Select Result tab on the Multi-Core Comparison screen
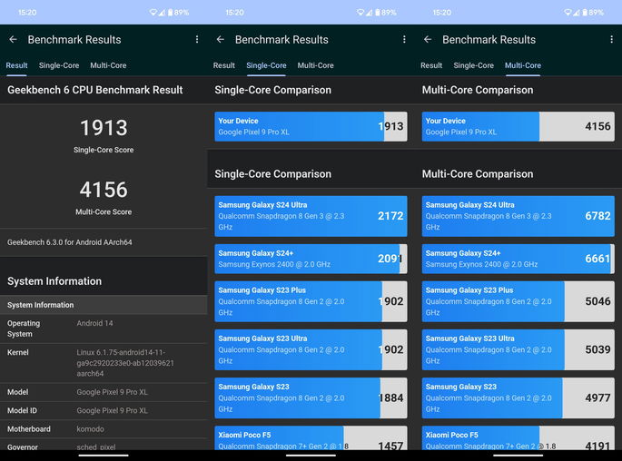 coord(431,65)
